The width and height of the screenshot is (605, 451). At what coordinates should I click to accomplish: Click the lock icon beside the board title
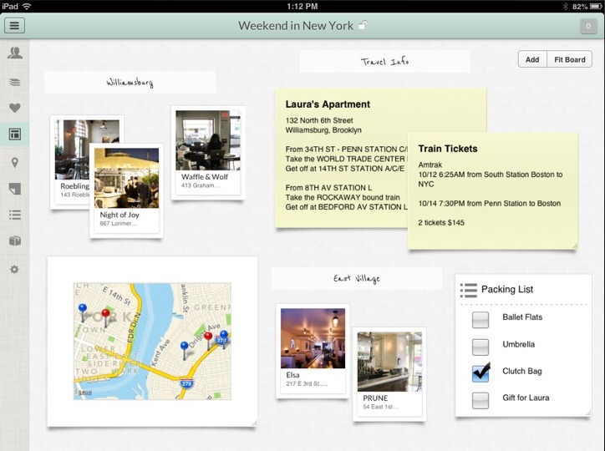(x=362, y=26)
